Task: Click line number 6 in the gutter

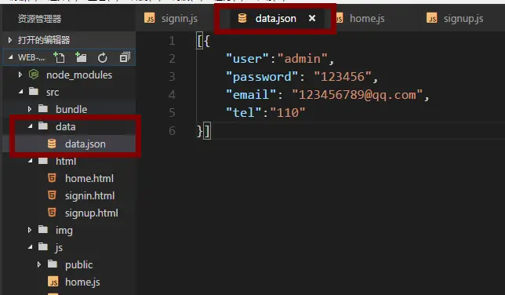Action: point(172,131)
